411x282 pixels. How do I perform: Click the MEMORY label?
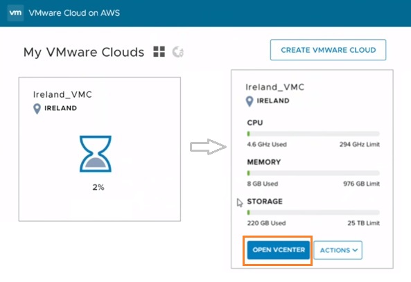(x=263, y=162)
